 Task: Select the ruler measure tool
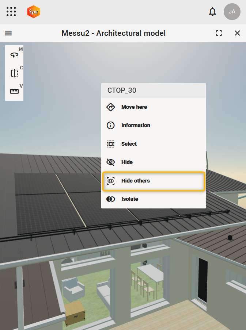pyautogui.click(x=14, y=91)
